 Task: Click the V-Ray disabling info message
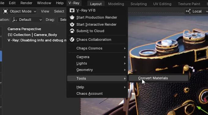point(37,40)
